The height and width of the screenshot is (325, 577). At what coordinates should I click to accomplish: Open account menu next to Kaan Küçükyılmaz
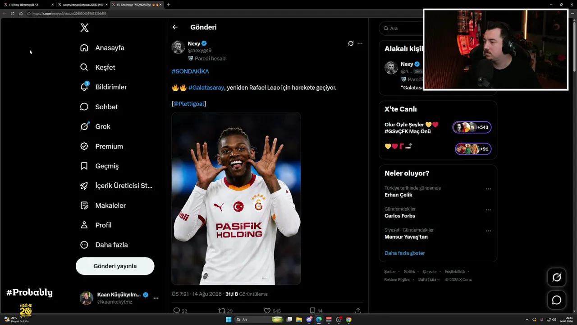(156, 298)
